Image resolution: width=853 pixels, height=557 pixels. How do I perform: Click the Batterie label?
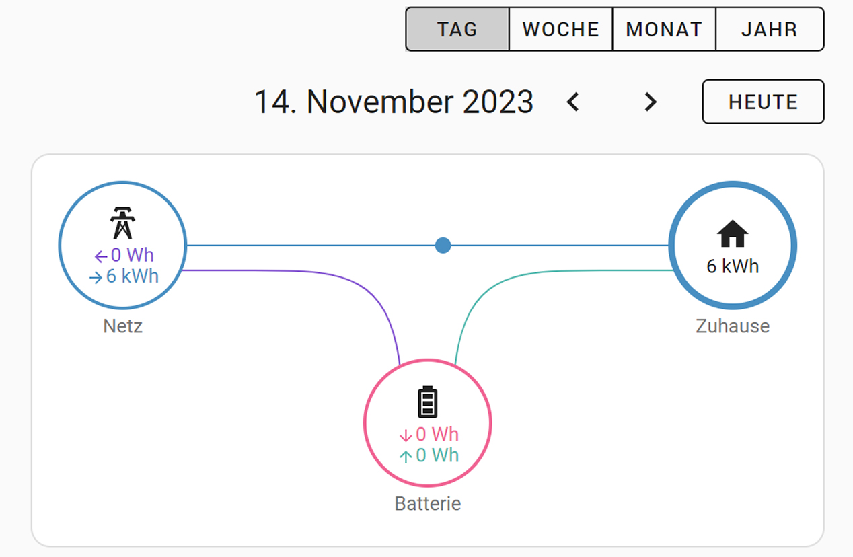click(428, 504)
